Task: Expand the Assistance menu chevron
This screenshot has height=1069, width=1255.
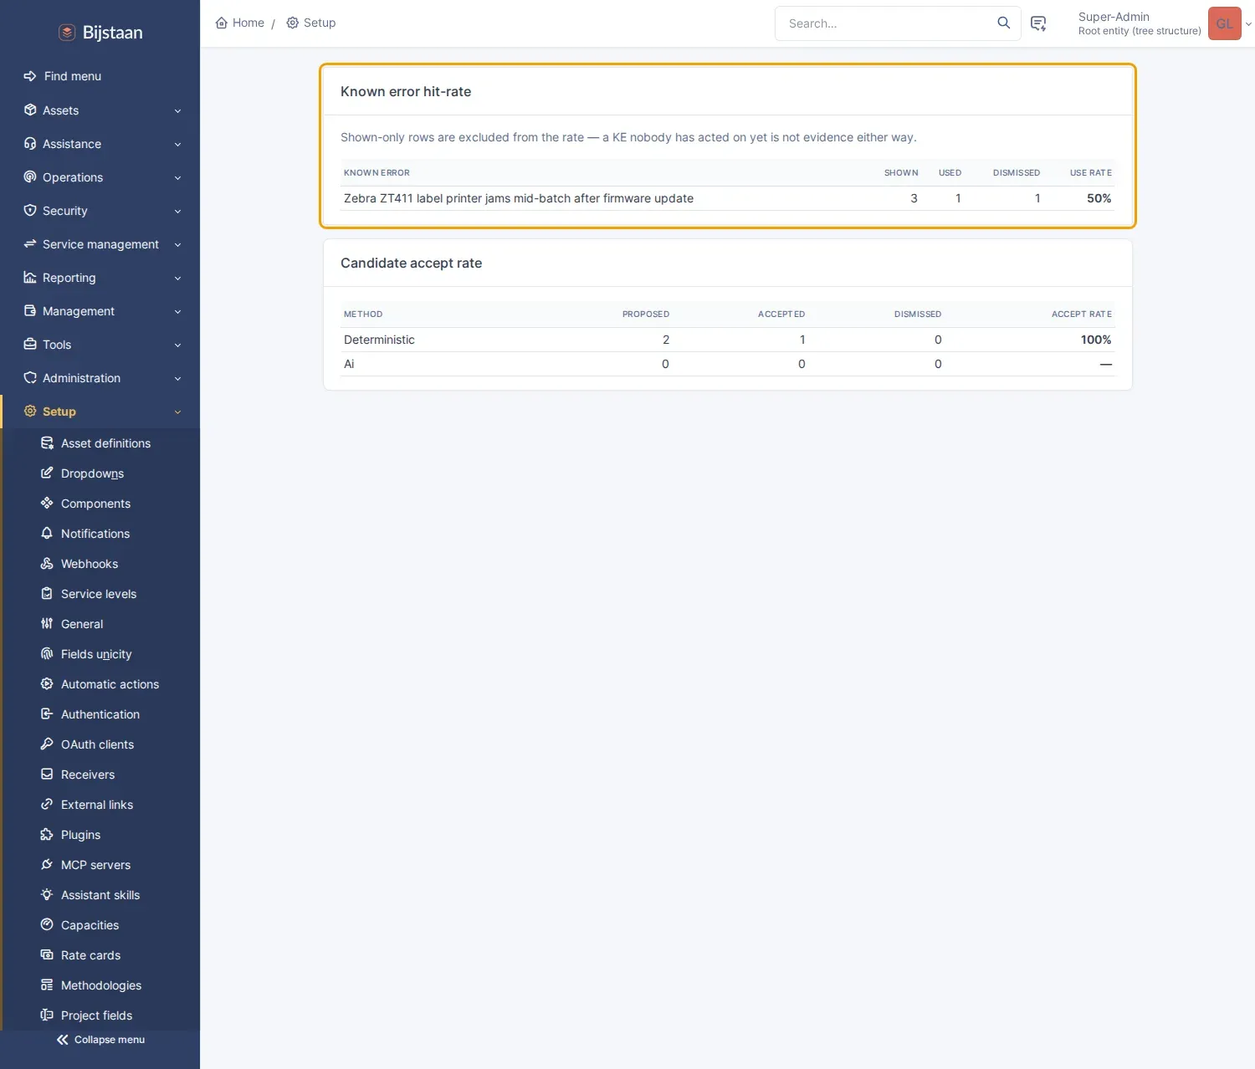Action: point(177,144)
